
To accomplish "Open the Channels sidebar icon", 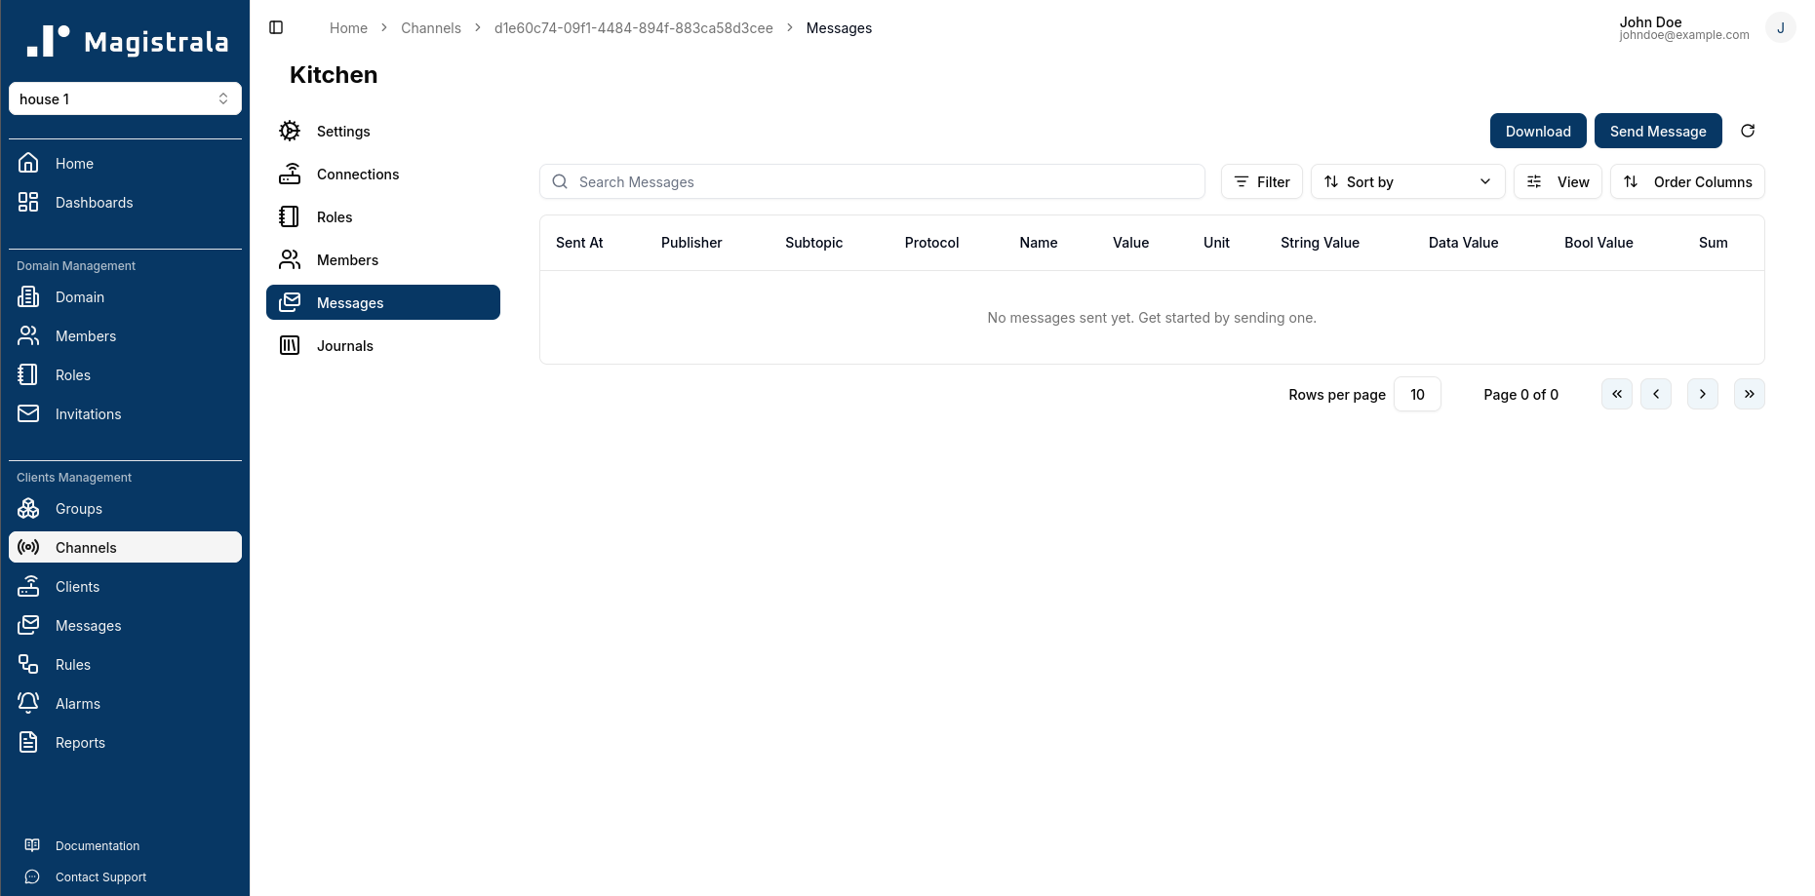I will point(29,547).
